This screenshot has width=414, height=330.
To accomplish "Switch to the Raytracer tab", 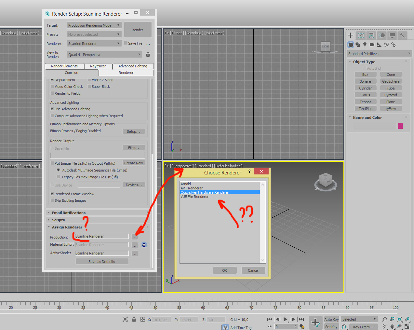I will pos(98,66).
